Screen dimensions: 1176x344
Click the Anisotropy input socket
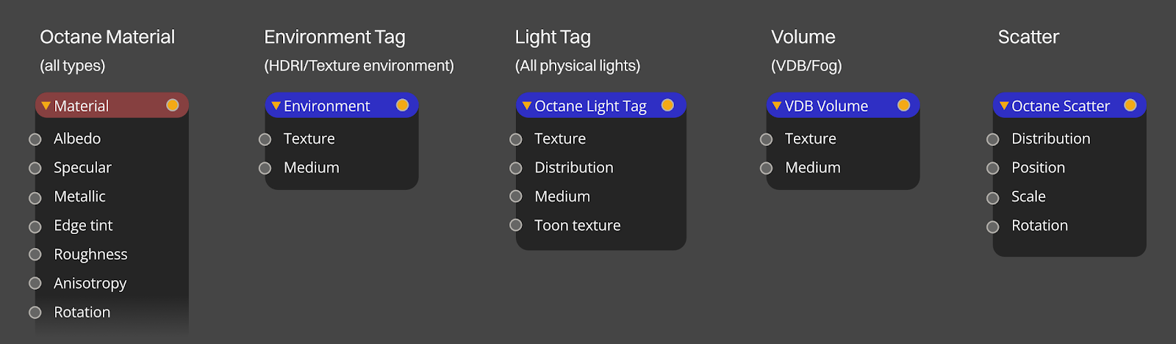[35, 283]
